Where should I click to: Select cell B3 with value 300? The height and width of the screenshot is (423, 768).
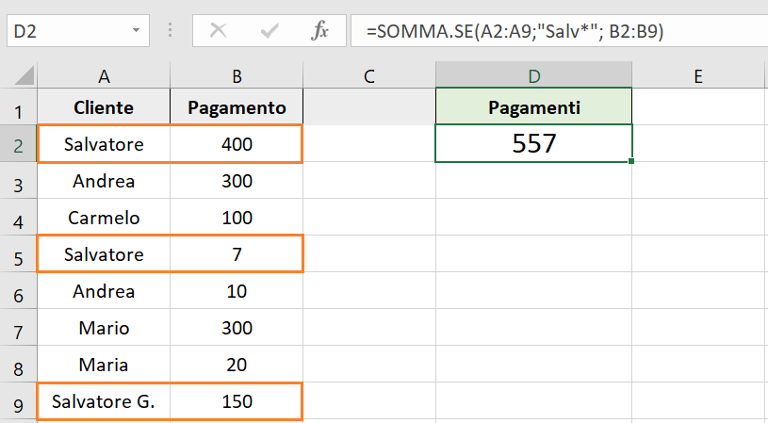[x=237, y=181]
